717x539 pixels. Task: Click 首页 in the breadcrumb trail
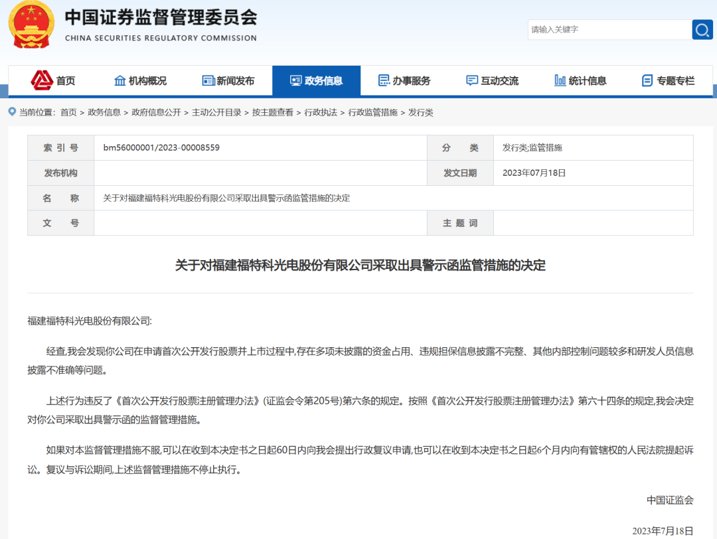click(x=68, y=113)
